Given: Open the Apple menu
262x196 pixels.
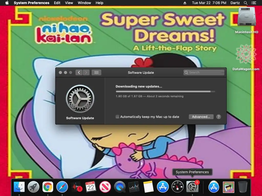Looking at the screenshot, I should point(7,3).
